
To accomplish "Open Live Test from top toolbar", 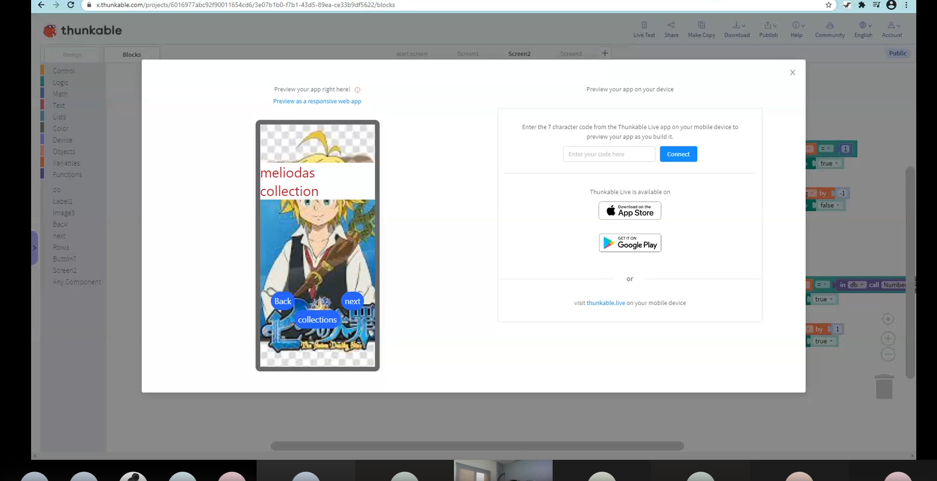I will coord(644,30).
